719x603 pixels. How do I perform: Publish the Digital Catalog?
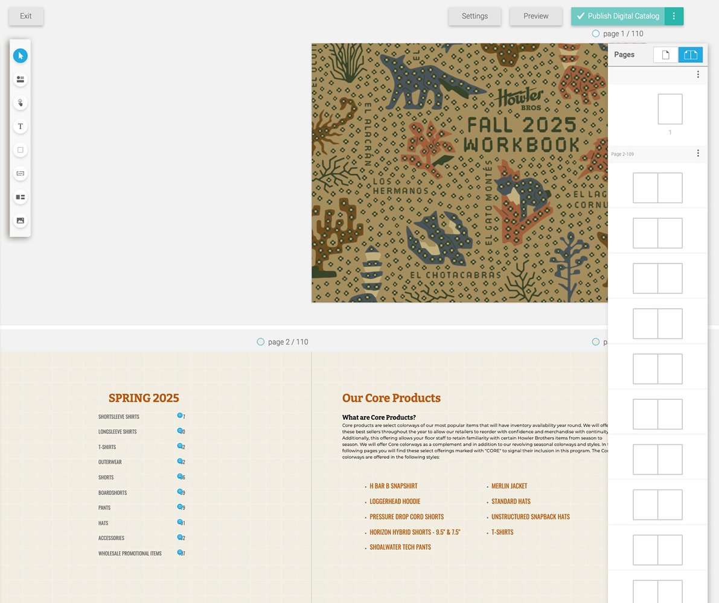click(x=618, y=16)
